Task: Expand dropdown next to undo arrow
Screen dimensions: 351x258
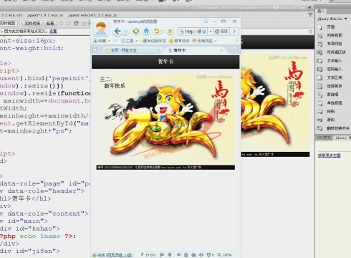Action: coord(162,32)
